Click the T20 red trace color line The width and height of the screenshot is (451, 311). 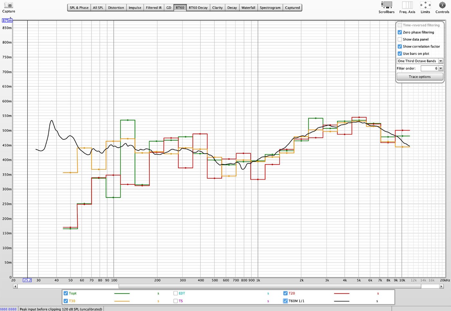(341, 294)
